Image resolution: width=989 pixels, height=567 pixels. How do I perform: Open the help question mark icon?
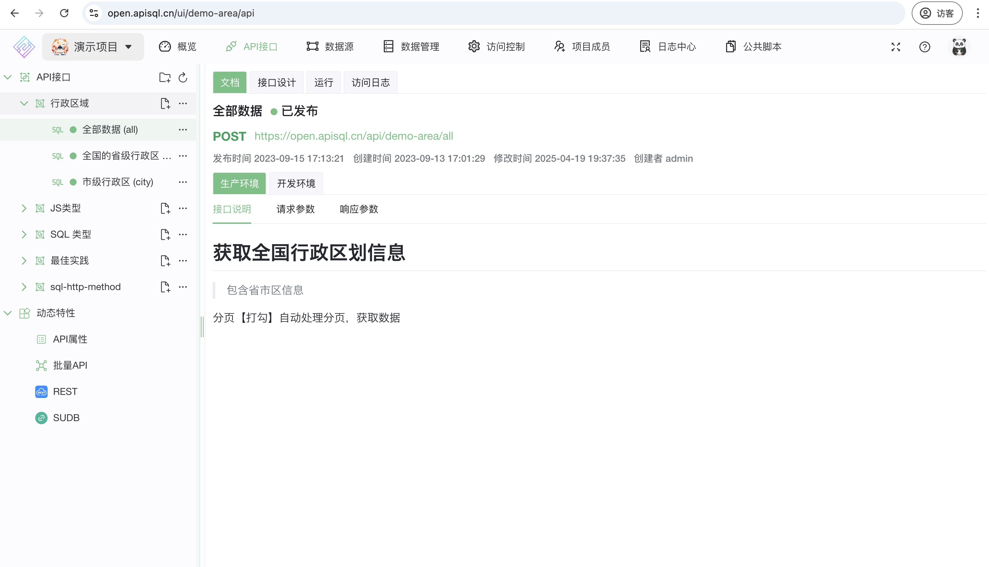tap(925, 47)
